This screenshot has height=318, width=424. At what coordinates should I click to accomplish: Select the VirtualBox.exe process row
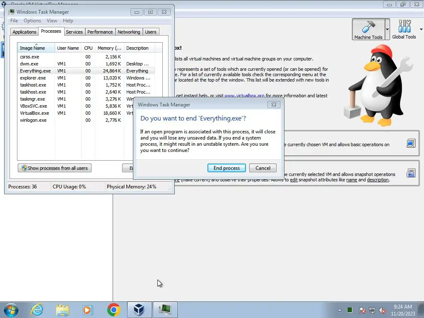(75, 113)
